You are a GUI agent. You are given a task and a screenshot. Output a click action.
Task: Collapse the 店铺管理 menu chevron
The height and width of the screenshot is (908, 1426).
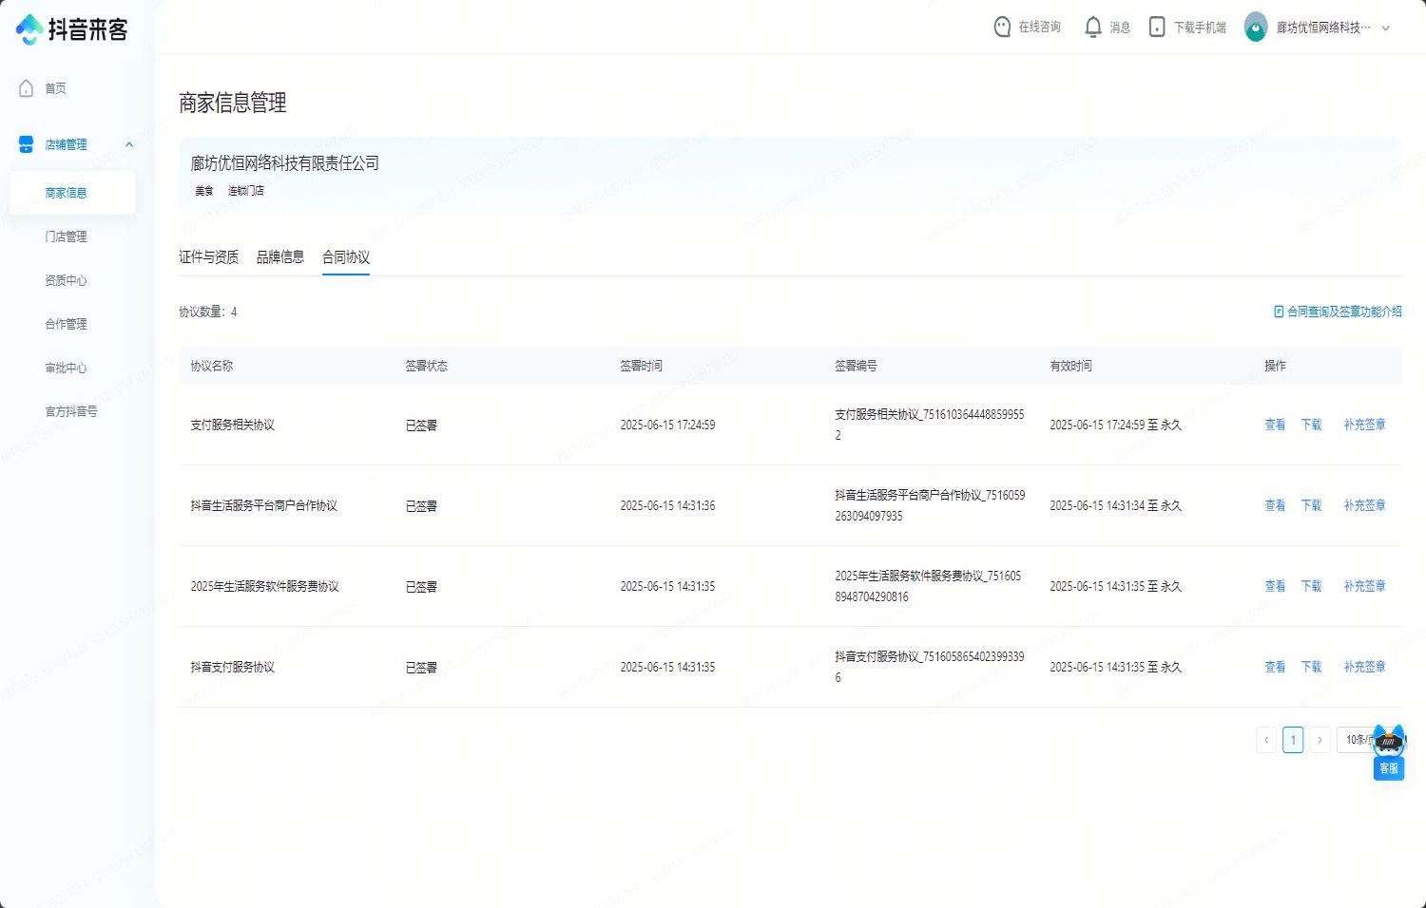129,144
